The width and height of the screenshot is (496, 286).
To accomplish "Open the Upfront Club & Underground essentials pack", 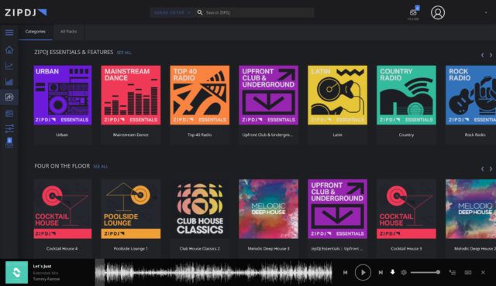I will coord(269,95).
